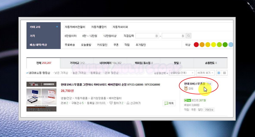Toggle 무료배송 filter

point(70,45)
